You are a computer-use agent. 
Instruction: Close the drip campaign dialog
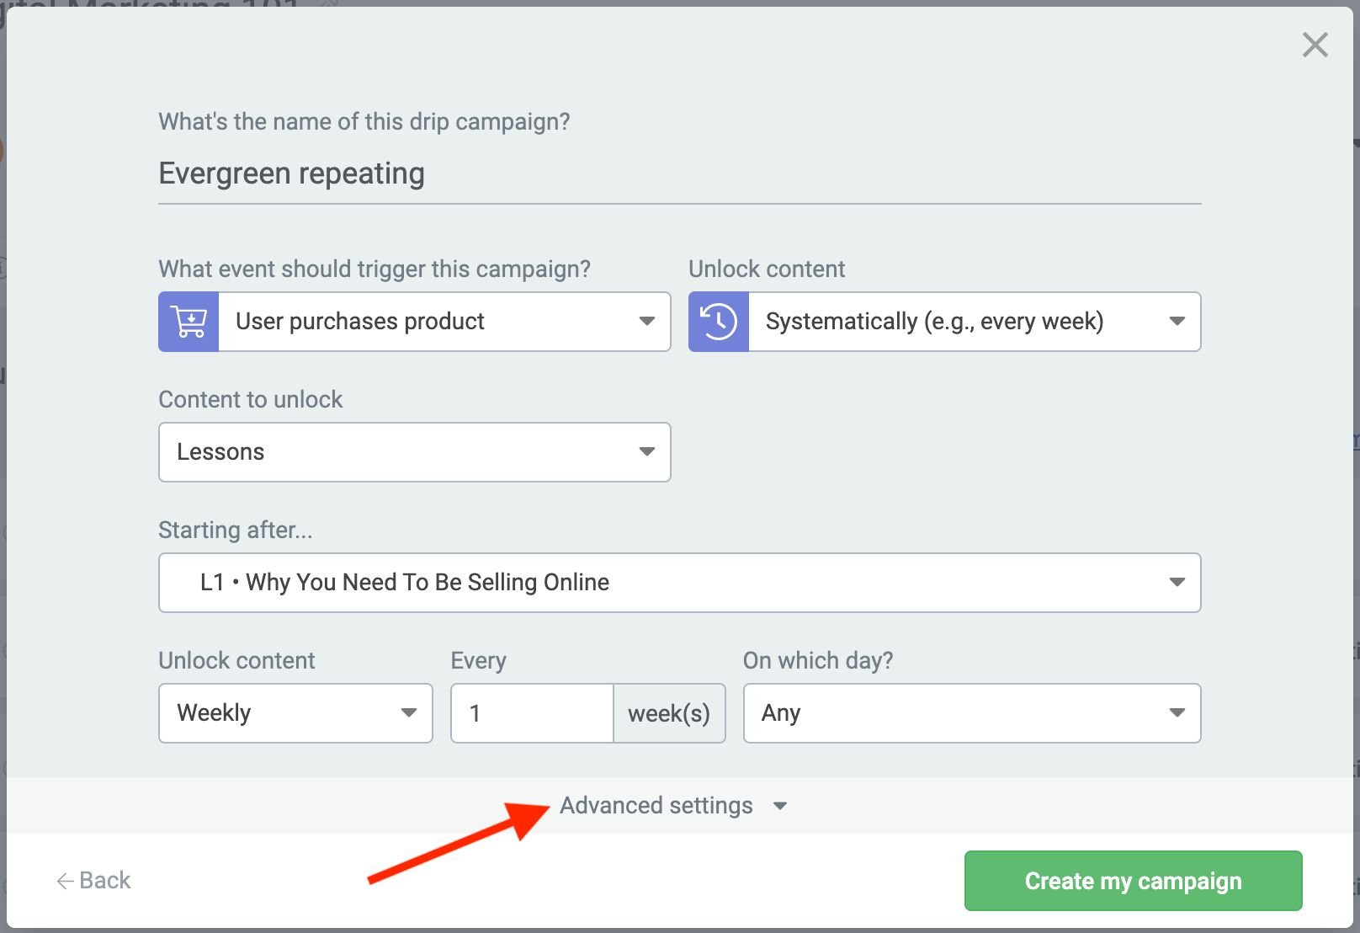(x=1315, y=45)
